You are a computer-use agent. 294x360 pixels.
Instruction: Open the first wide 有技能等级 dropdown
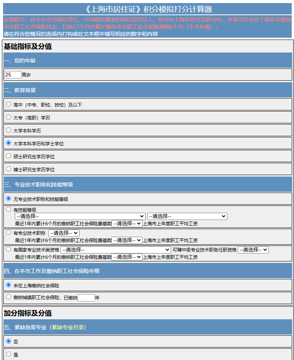tap(80, 216)
